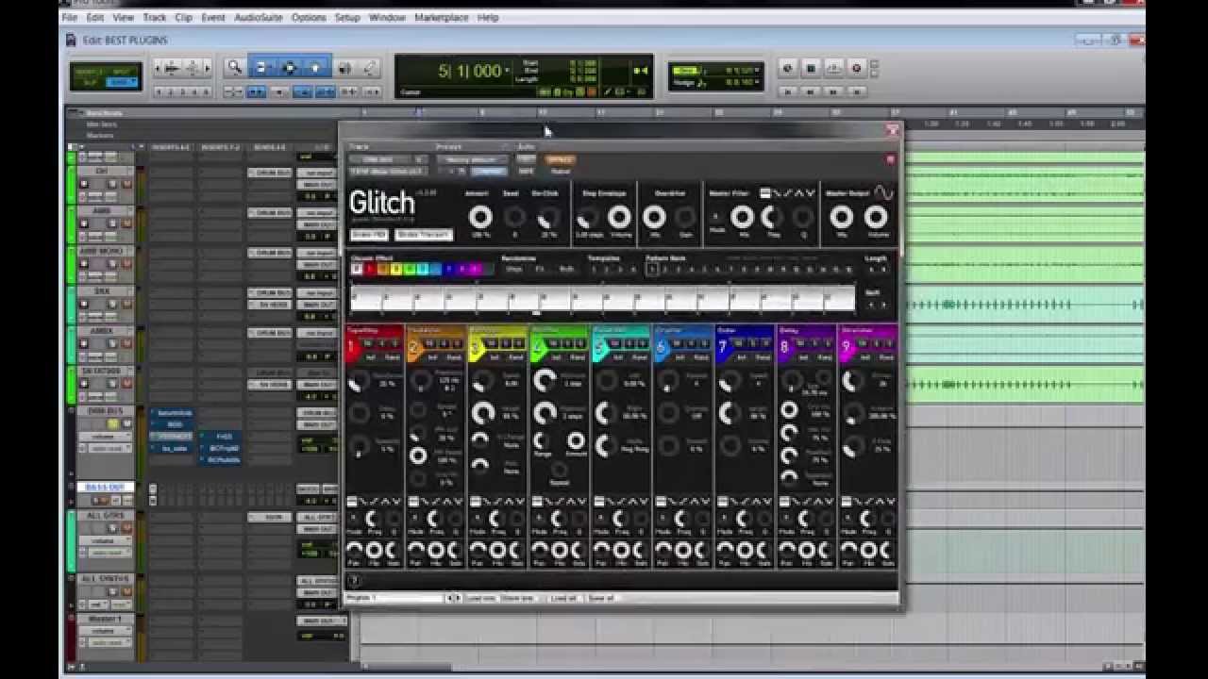The width and height of the screenshot is (1208, 679).
Task: Select the Zoomer tool in toolbar
Action: [x=234, y=68]
